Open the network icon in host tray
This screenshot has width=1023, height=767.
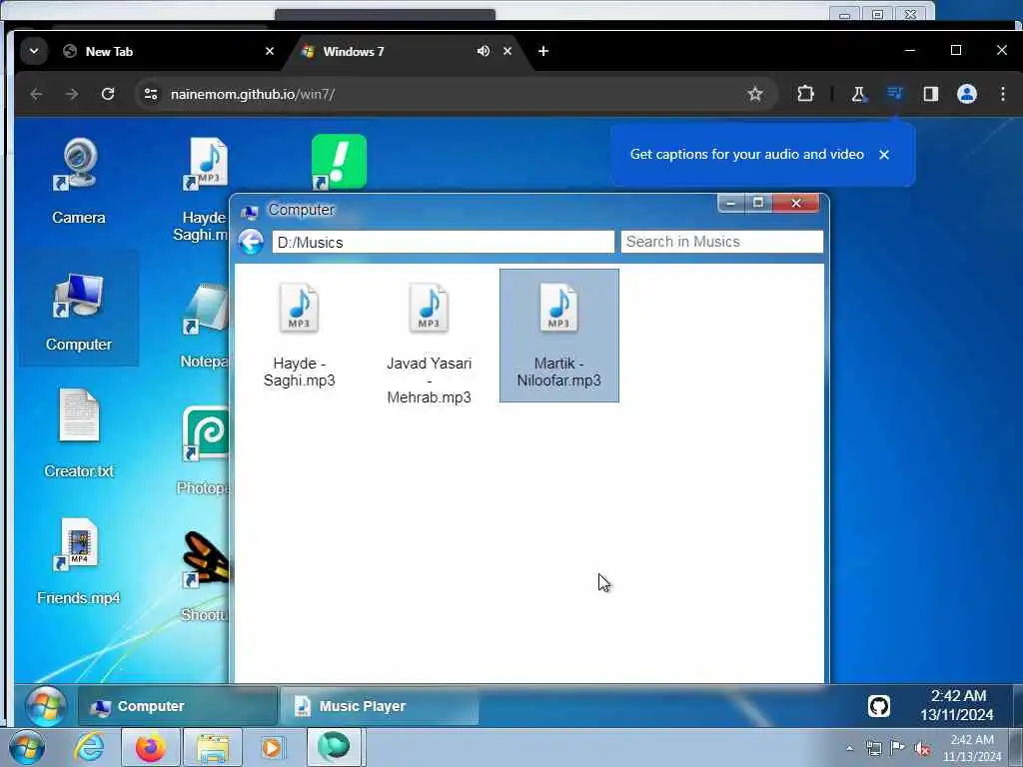(873, 748)
